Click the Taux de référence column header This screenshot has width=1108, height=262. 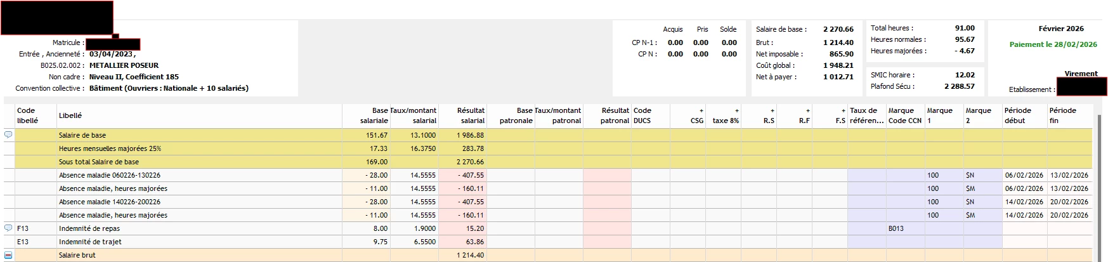coord(866,115)
